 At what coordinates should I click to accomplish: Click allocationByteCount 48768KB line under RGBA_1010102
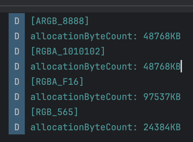coord(105,67)
